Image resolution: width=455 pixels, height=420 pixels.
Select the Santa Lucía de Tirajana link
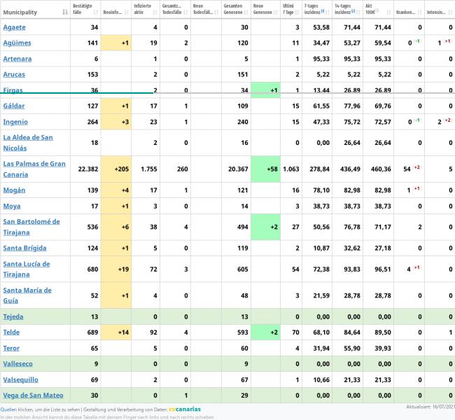pyautogui.click(x=27, y=269)
